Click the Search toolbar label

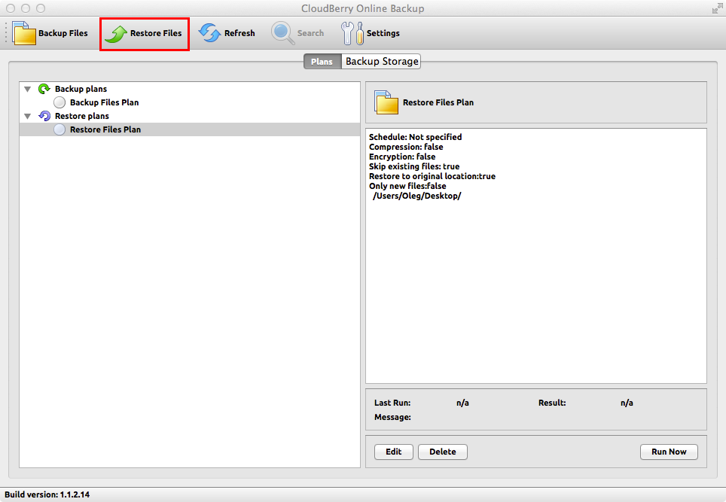tap(310, 33)
